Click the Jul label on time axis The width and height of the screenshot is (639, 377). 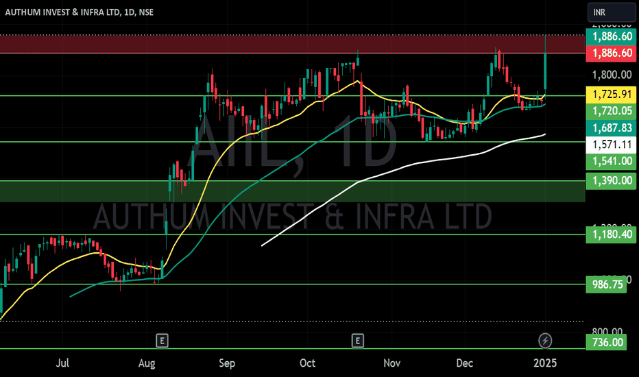point(62,363)
